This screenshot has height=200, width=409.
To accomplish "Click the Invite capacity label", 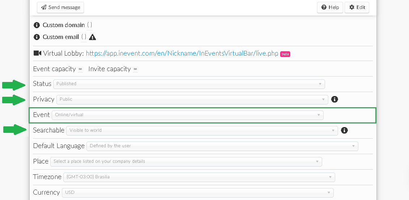I will (110, 69).
